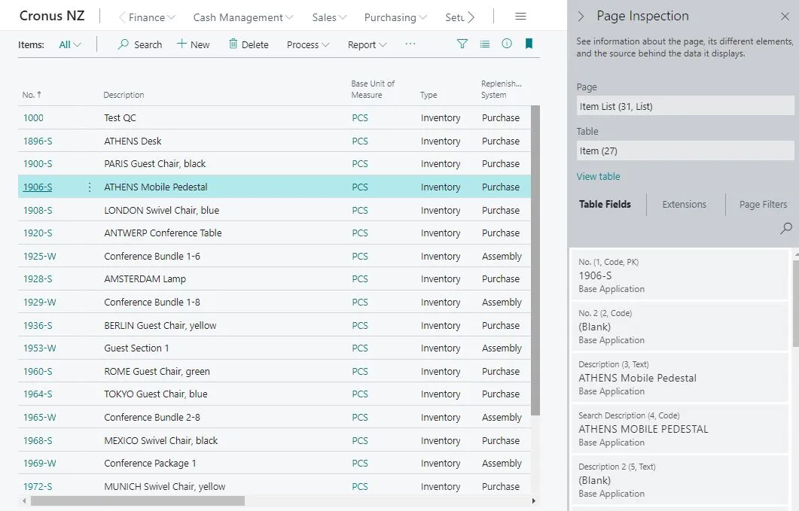Click the View table link
Image resolution: width=799 pixels, height=511 pixels.
click(598, 176)
